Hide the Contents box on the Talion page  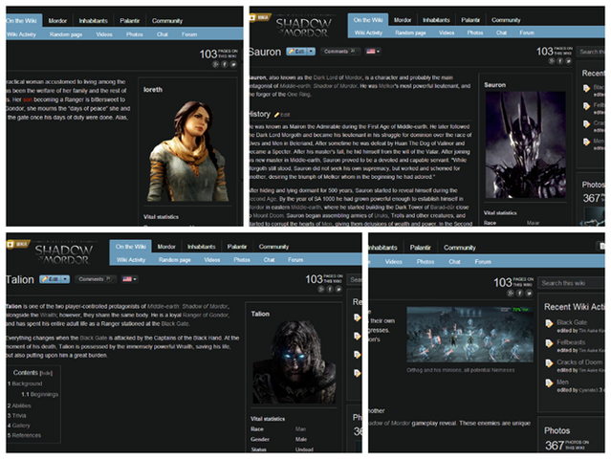pos(46,373)
